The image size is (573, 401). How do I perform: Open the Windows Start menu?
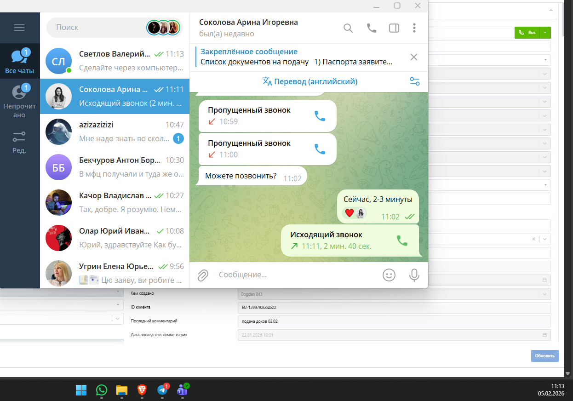point(81,390)
